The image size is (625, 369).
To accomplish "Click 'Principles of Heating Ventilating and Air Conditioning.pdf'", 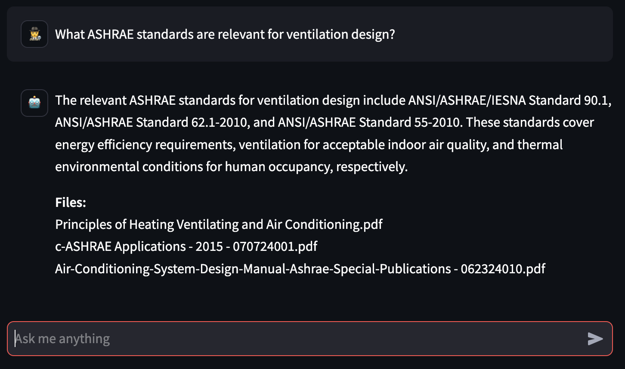I will [x=219, y=225].
